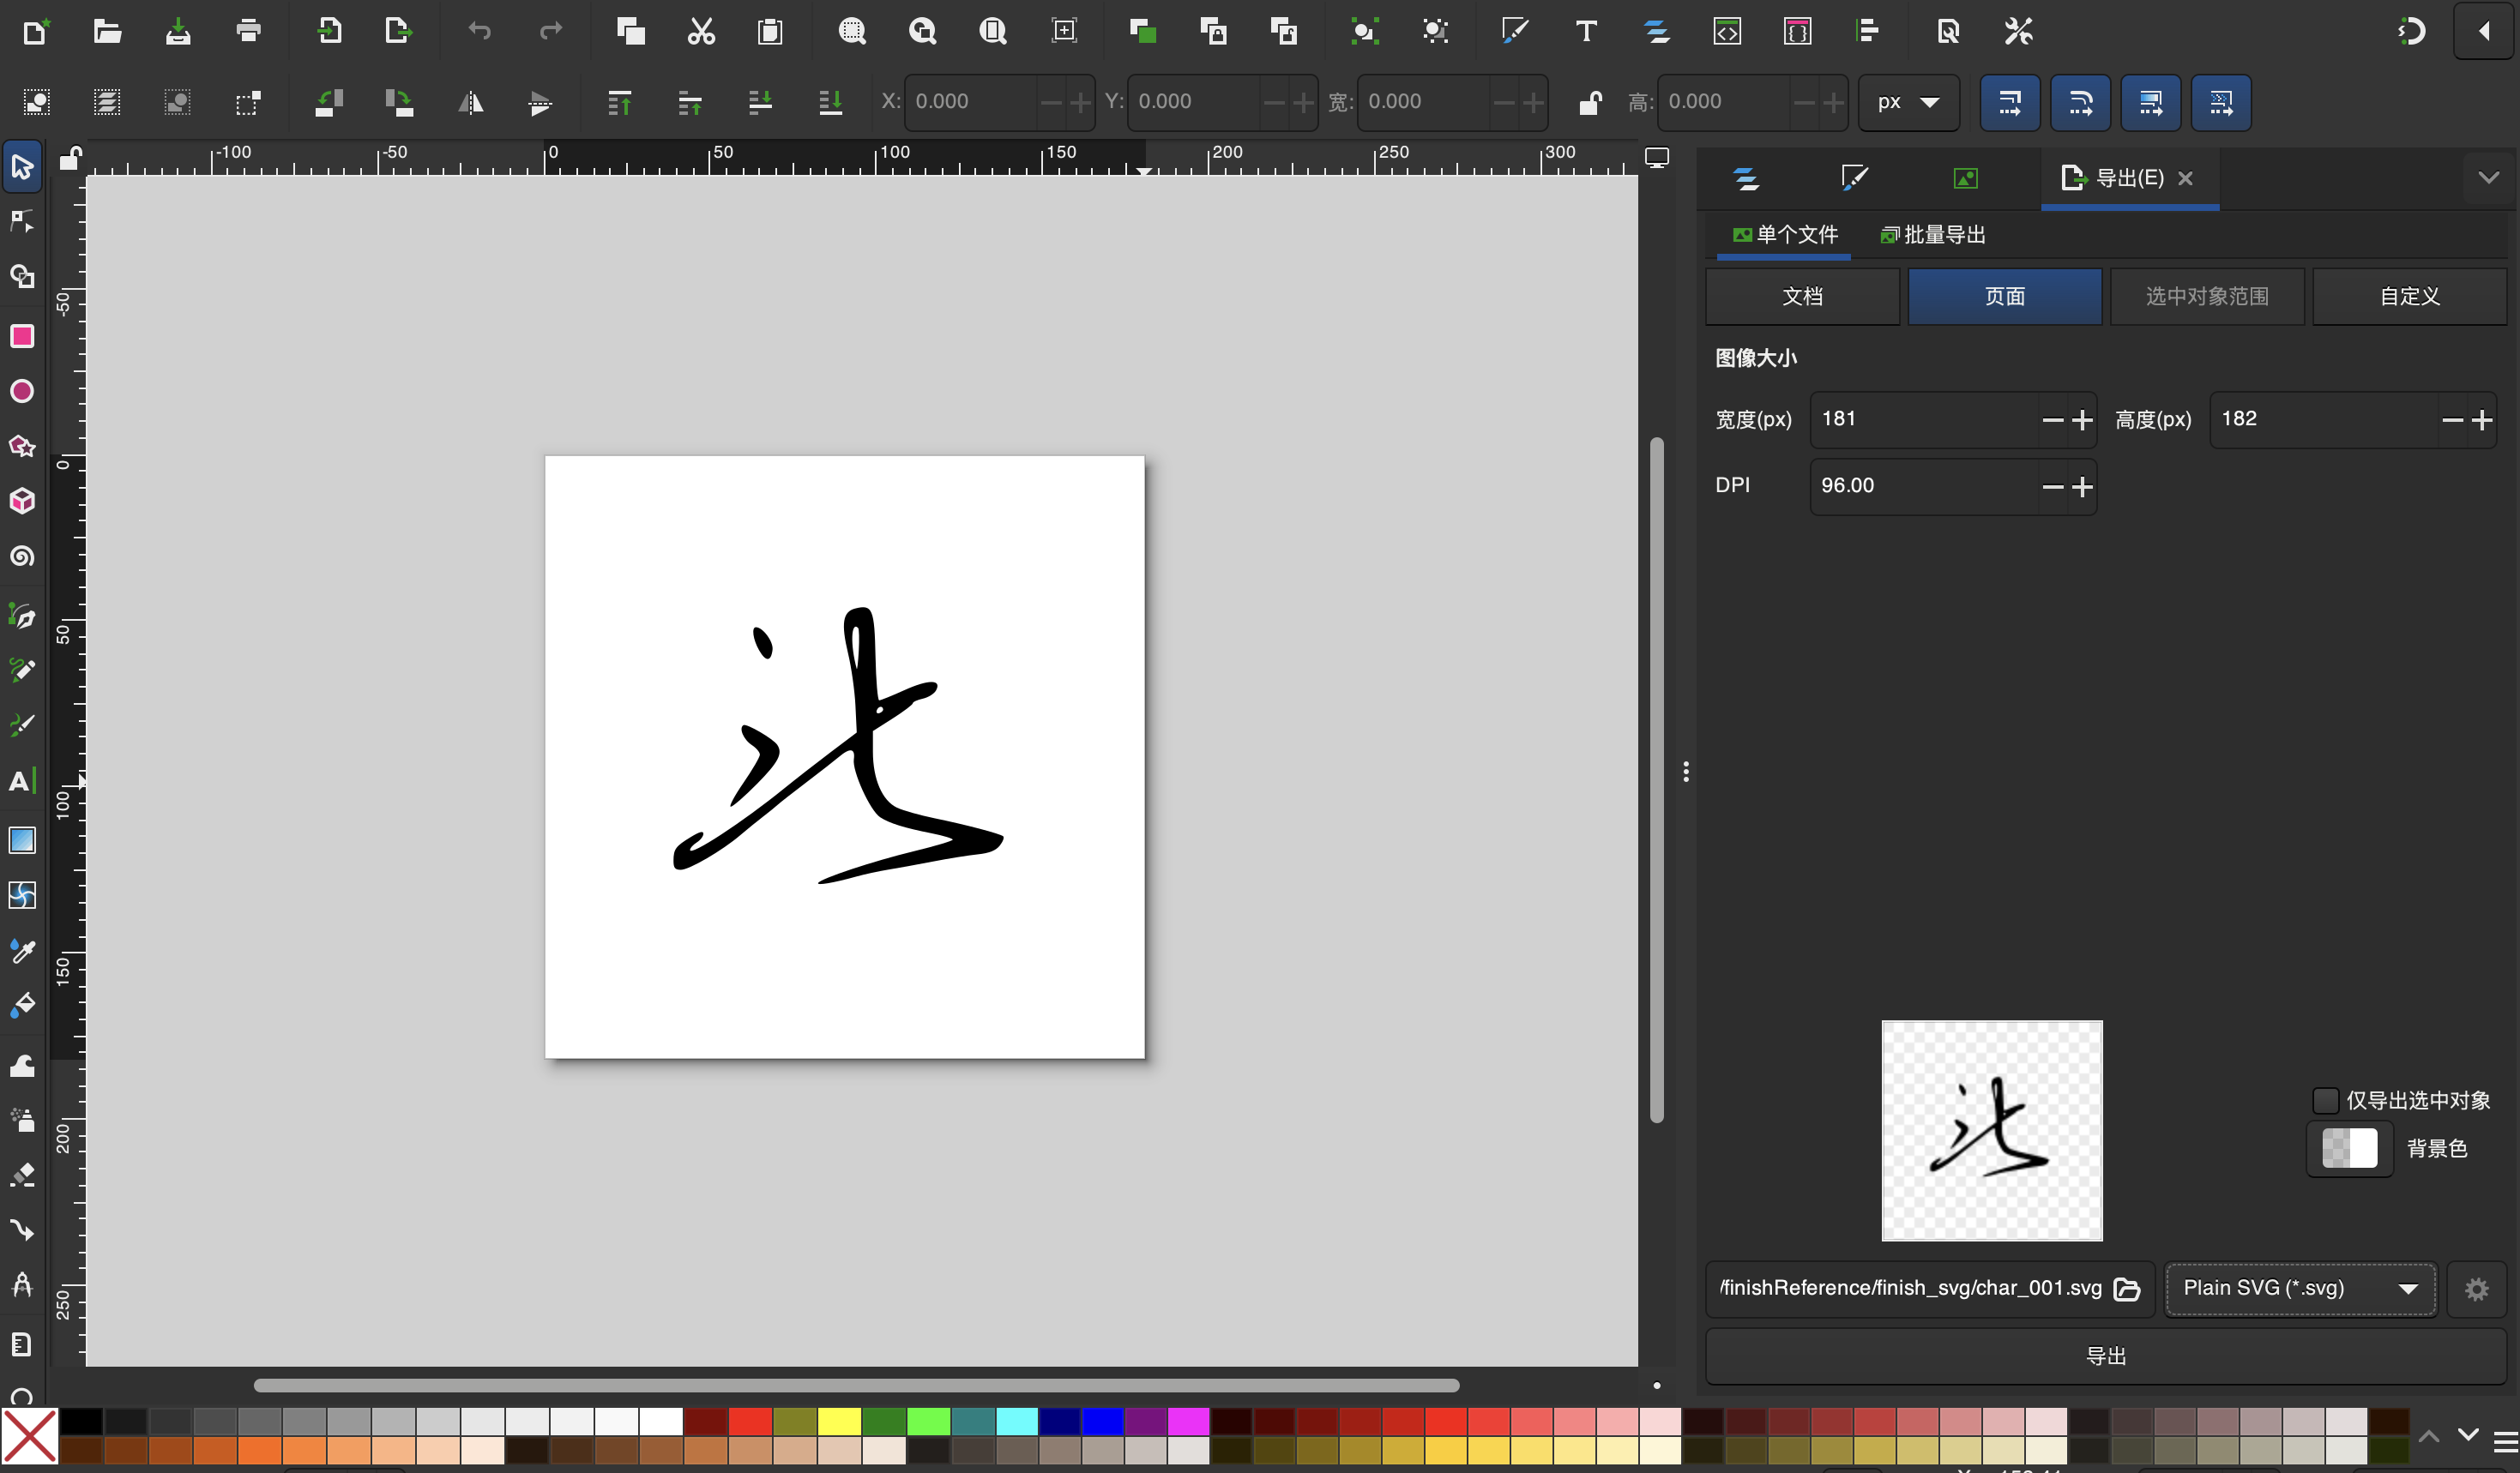Switch to Batch Export tab
This screenshot has height=1473, width=2520.
tap(1933, 235)
